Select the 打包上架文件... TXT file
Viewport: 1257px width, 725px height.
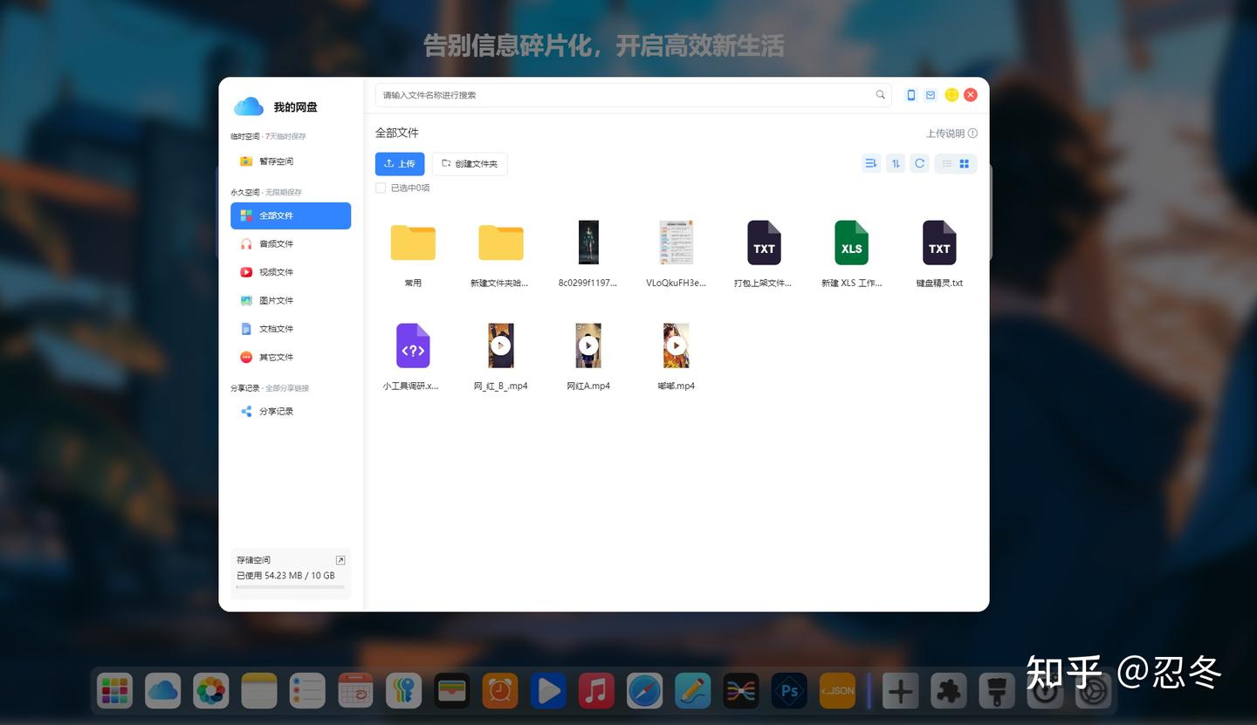764,243
